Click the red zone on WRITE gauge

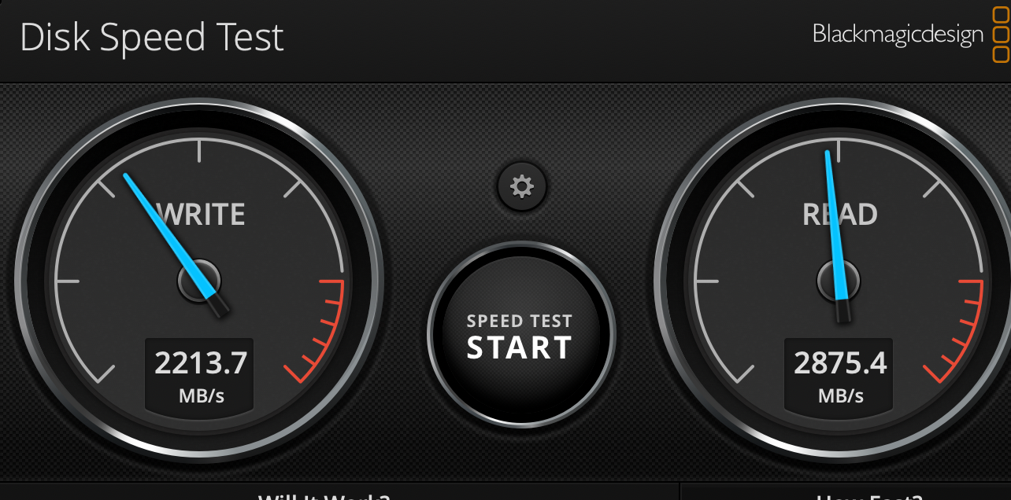[x=321, y=329]
